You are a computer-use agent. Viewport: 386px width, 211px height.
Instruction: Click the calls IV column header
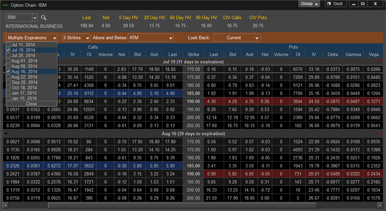pos(73,54)
